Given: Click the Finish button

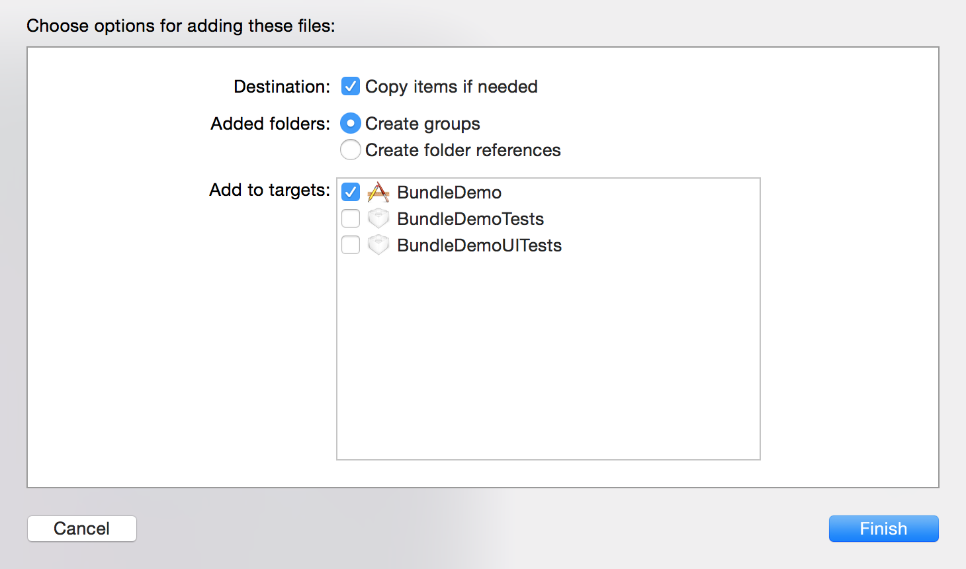Looking at the screenshot, I should point(884,529).
